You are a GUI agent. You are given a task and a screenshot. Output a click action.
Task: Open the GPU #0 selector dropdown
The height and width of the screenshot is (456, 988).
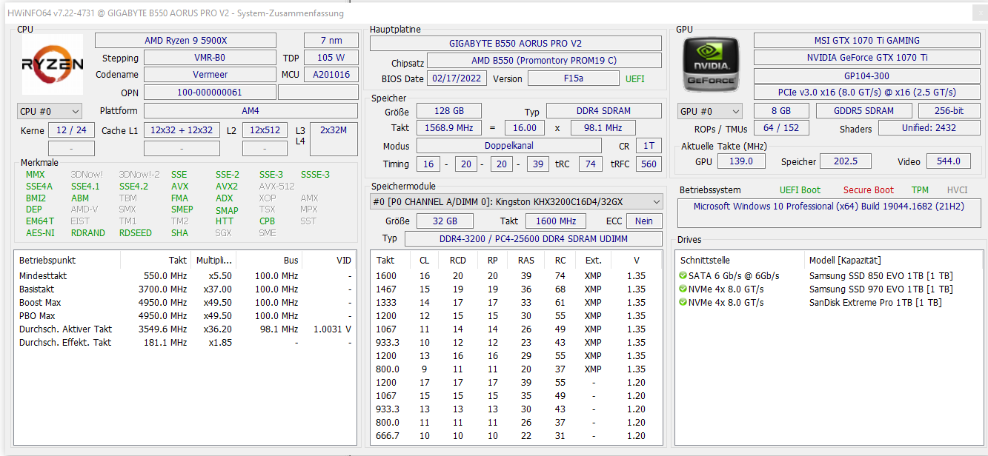709,111
